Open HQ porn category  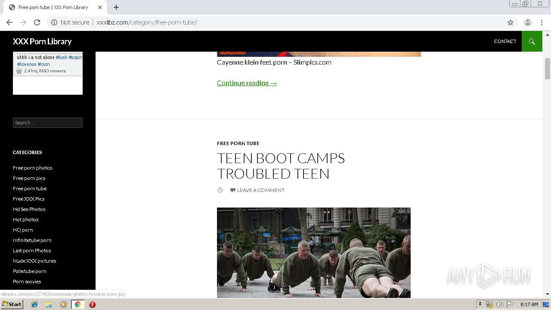click(x=23, y=230)
